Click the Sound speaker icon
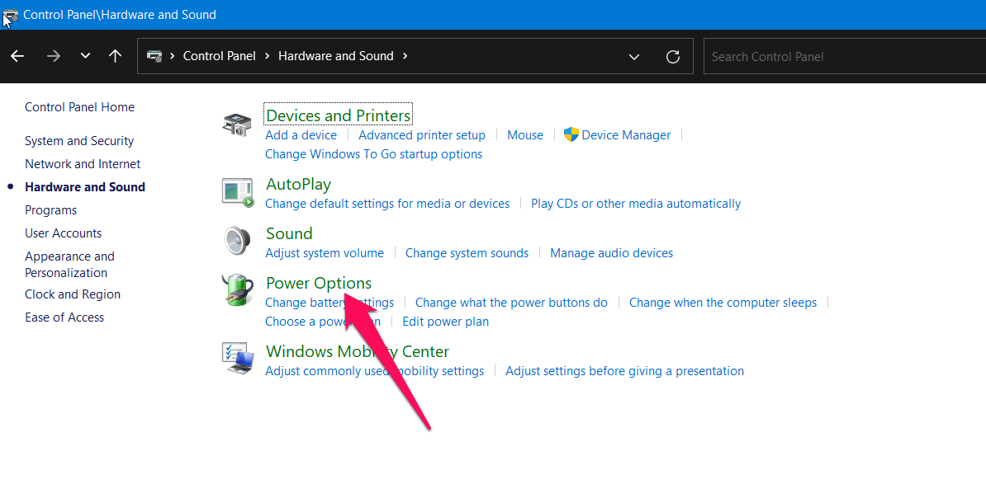The height and width of the screenshot is (489, 986). [x=237, y=241]
